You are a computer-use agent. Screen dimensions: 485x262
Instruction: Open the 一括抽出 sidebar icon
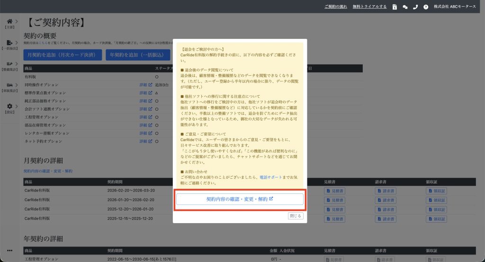point(9,43)
